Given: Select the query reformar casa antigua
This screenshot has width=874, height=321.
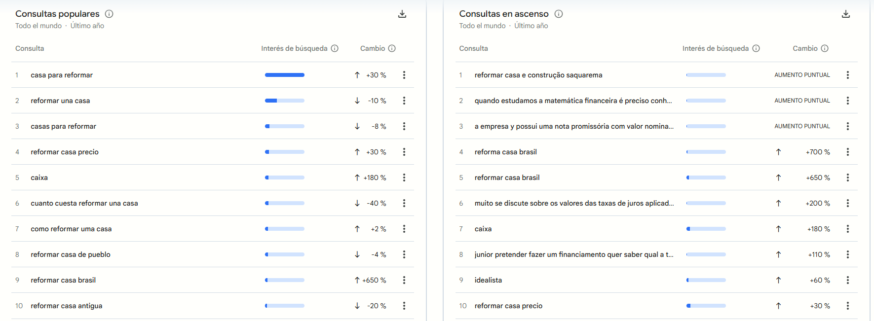Looking at the screenshot, I should tap(67, 306).
